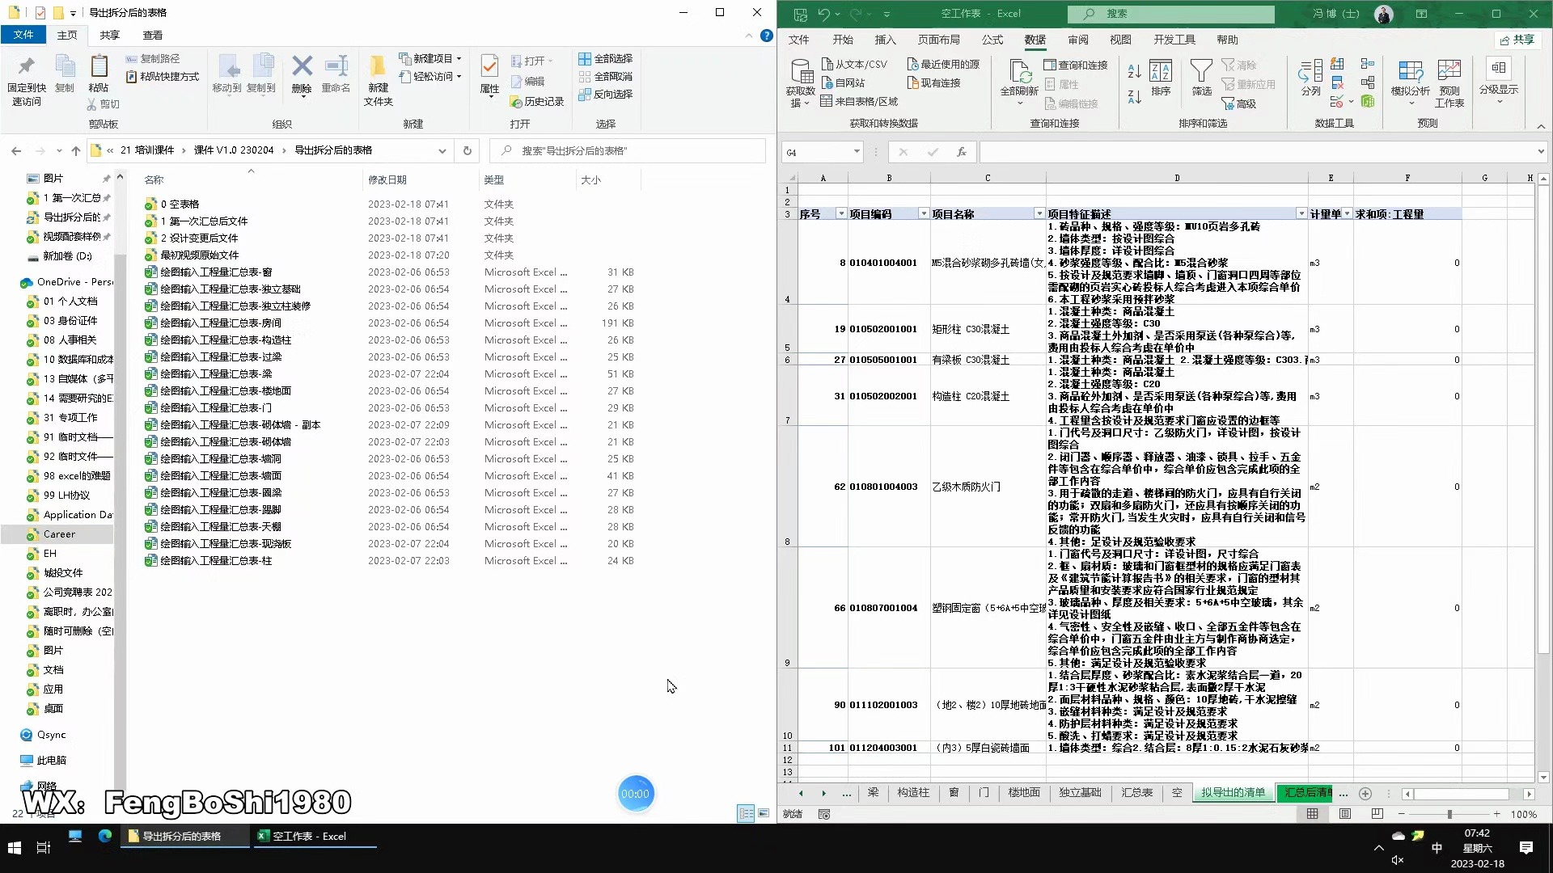This screenshot has height=873, width=1553.
Task: Click the Text to Columns icon
Action: coord(1310,71)
